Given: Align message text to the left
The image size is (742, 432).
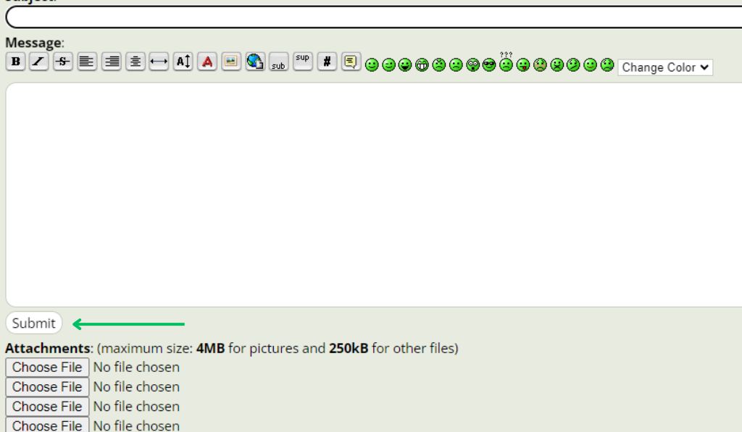Looking at the screenshot, I should point(87,62).
